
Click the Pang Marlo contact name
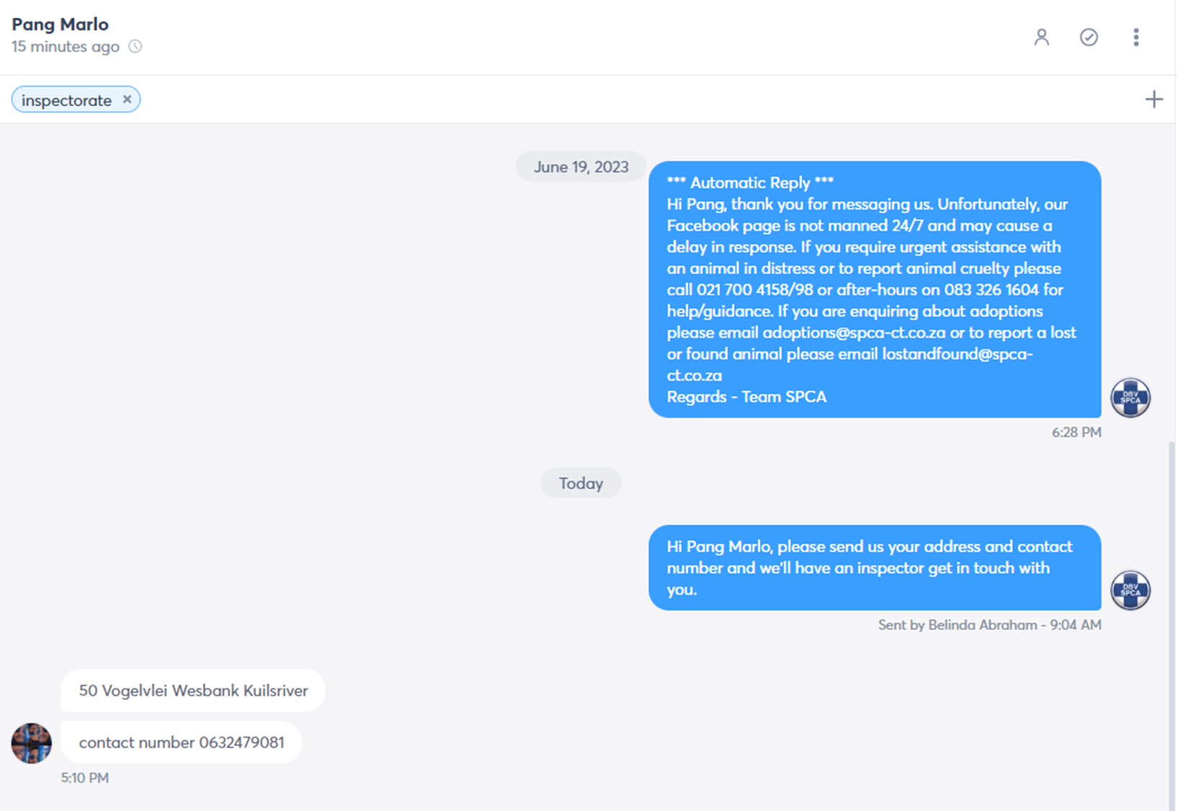(x=60, y=25)
